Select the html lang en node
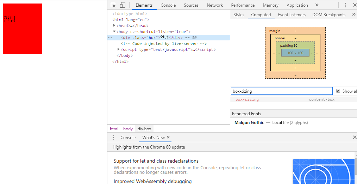The image size is (357, 184). click(x=131, y=20)
